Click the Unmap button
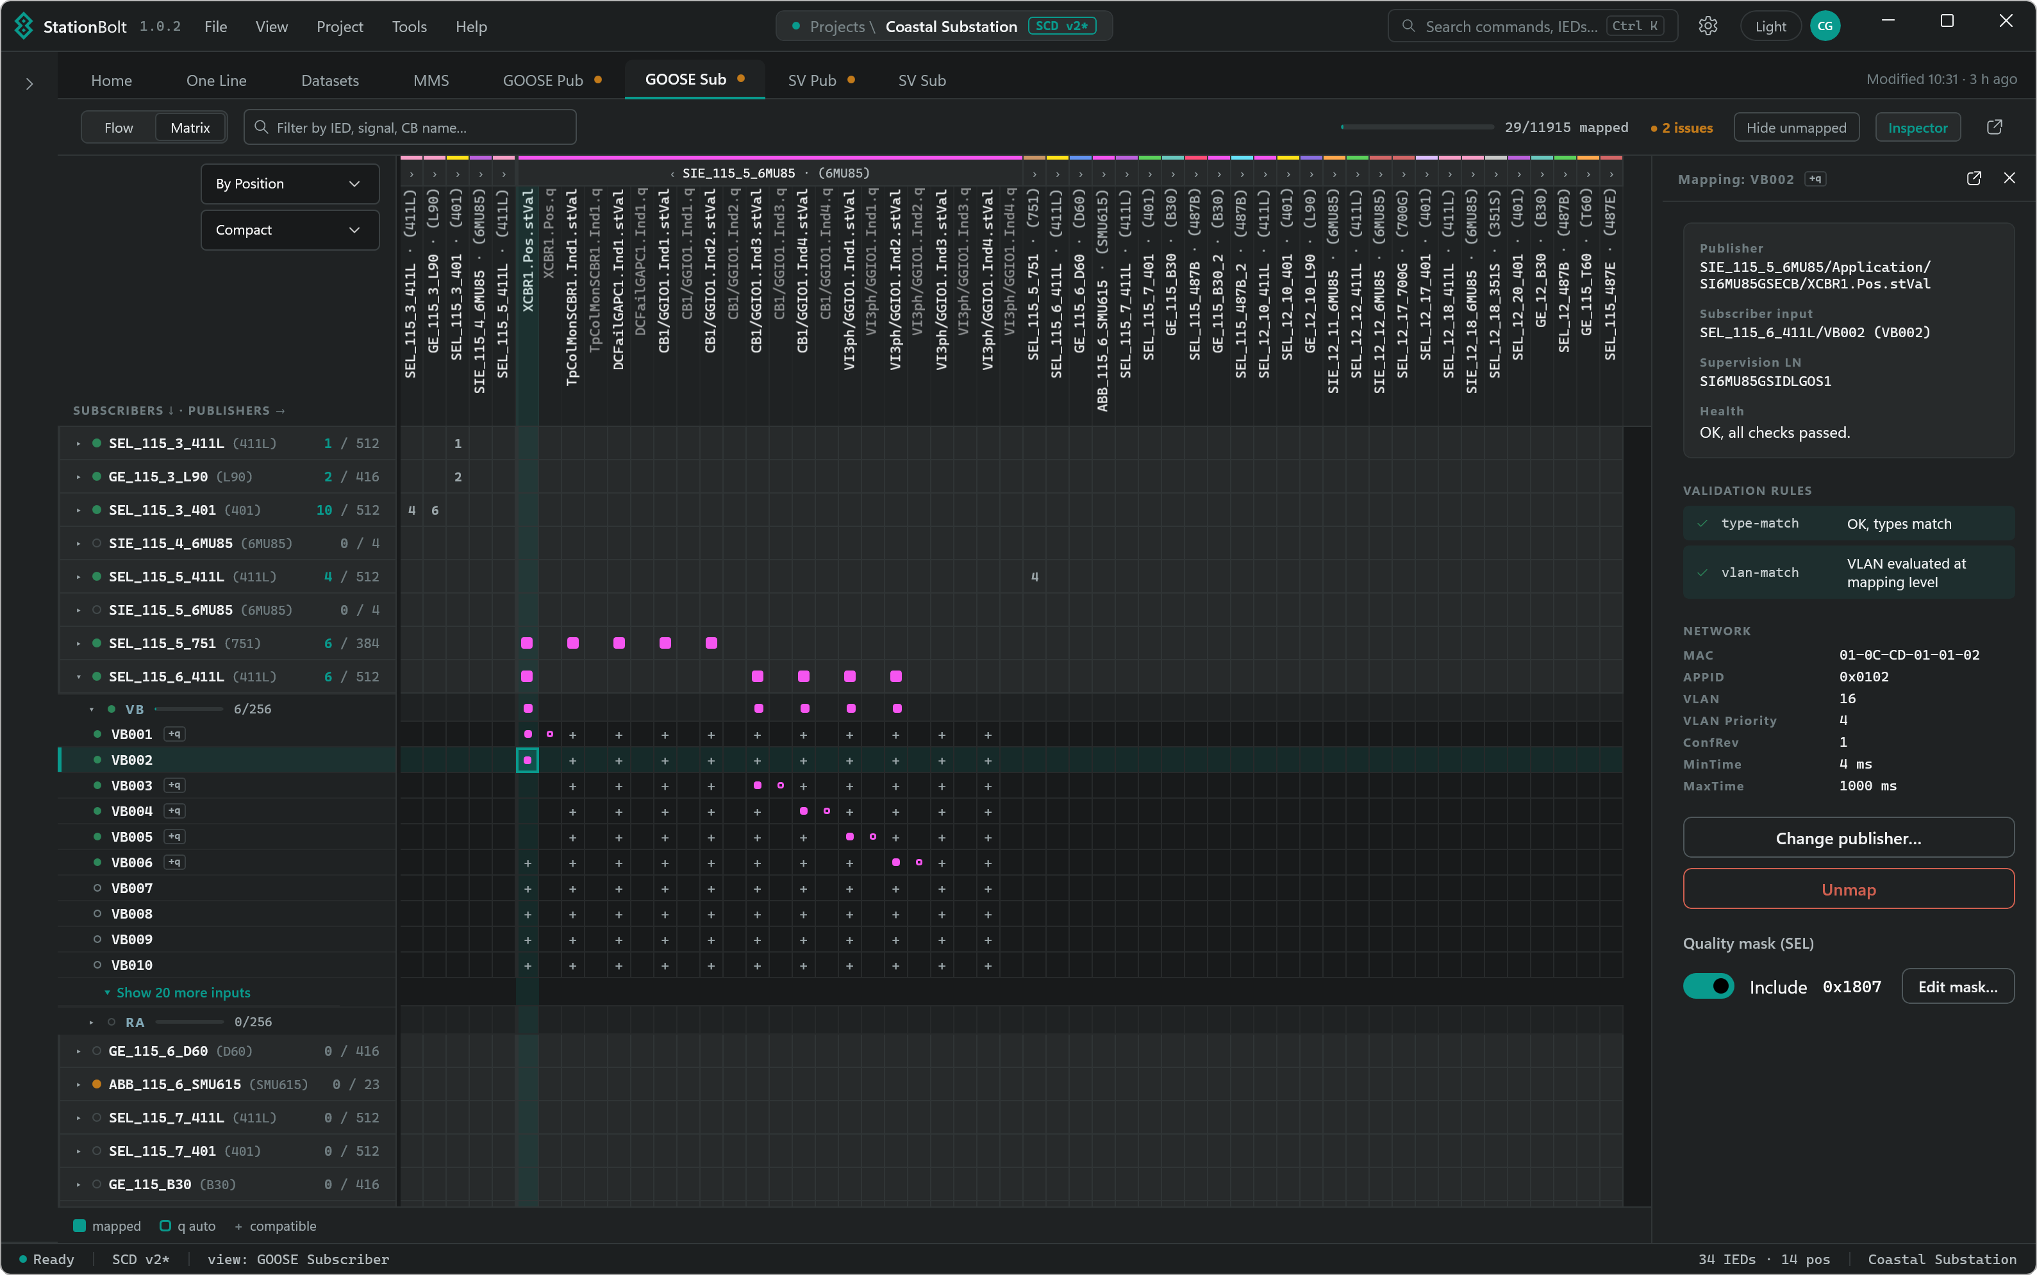Screen dimensions: 2037x1275 [x=1848, y=890]
